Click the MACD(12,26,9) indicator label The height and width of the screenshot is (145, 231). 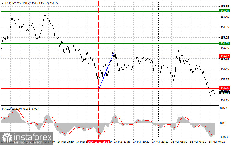(12, 109)
